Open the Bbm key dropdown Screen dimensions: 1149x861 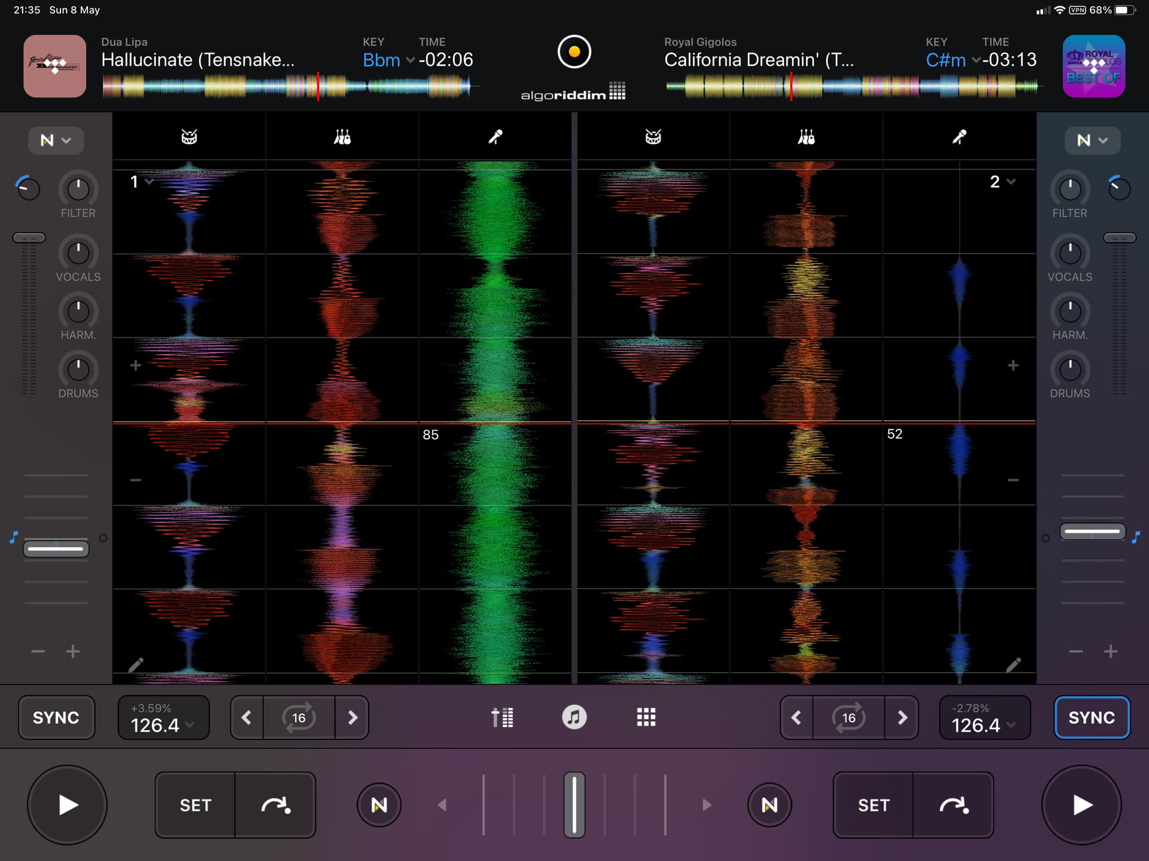[388, 60]
